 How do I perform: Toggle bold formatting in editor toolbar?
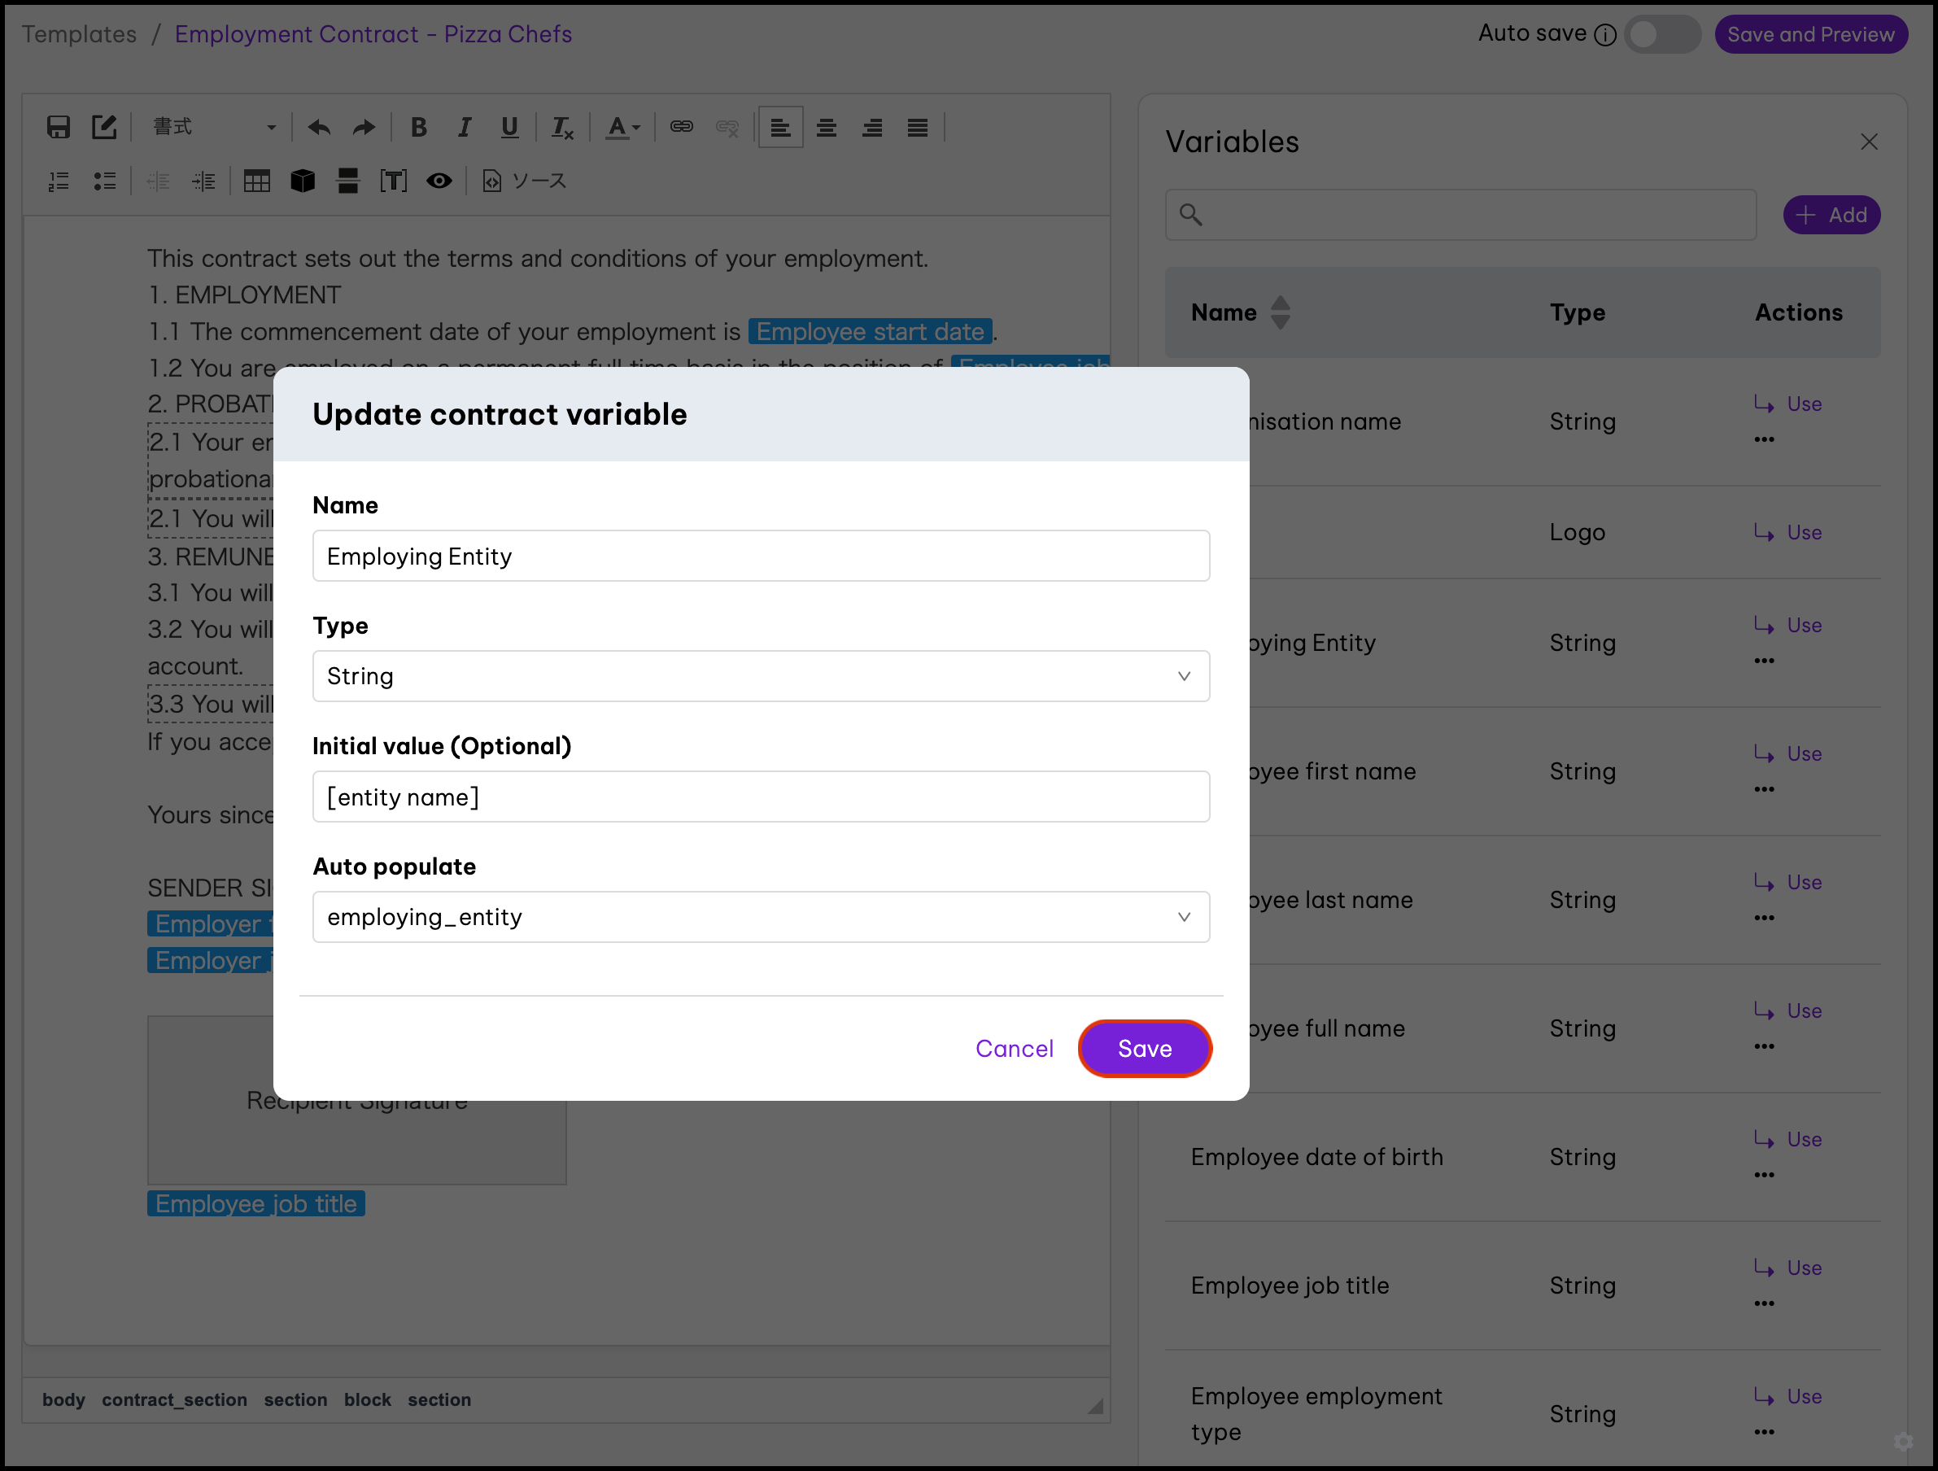pyautogui.click(x=419, y=127)
